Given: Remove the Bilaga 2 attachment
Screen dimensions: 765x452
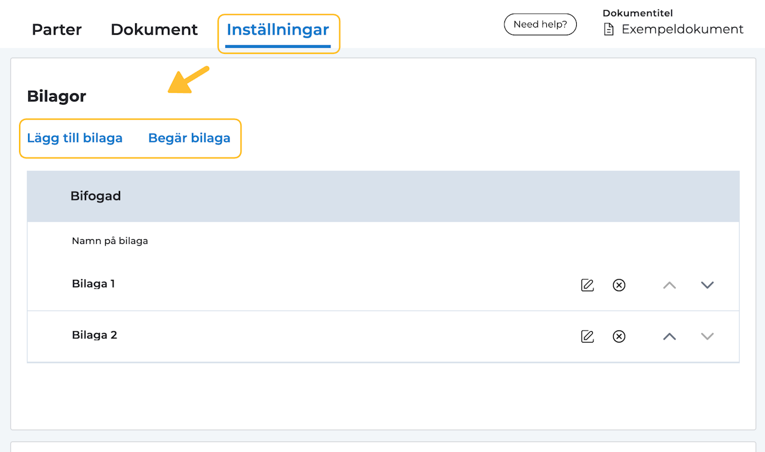Looking at the screenshot, I should click(619, 337).
